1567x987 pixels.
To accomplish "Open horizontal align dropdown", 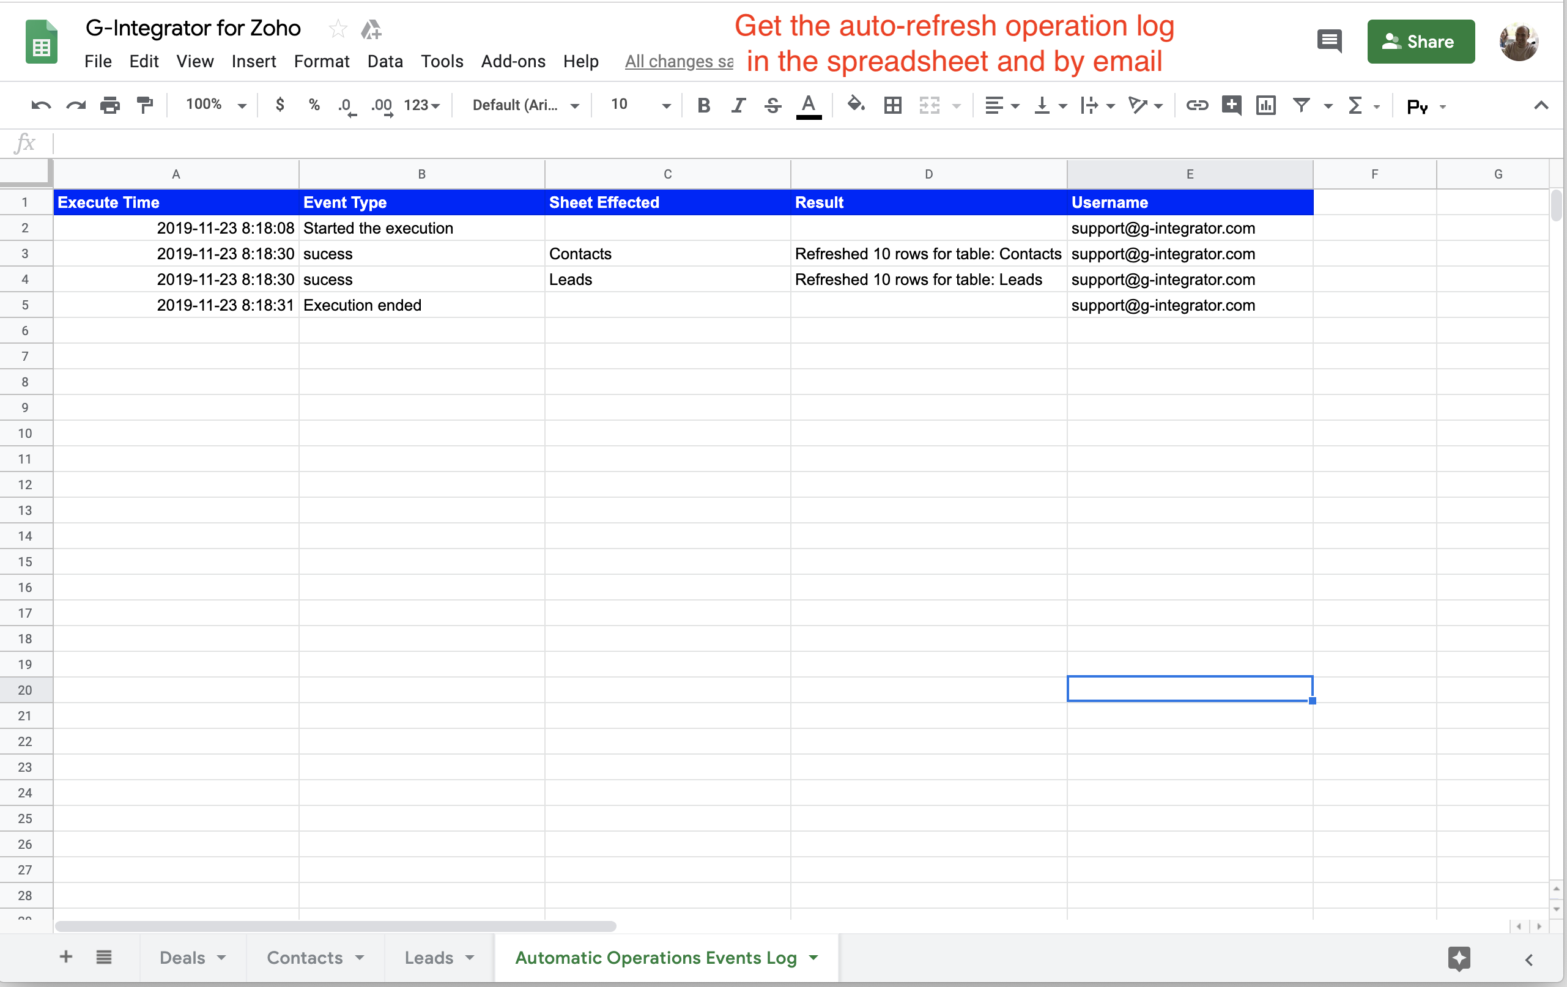I will [x=1001, y=105].
